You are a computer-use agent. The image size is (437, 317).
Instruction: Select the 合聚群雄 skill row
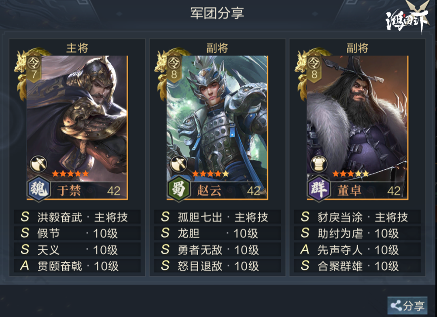point(358,266)
